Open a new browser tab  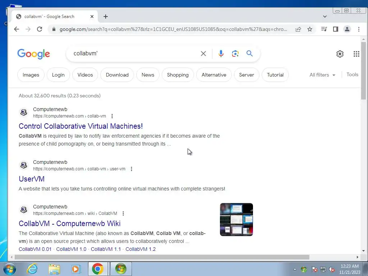click(106, 17)
